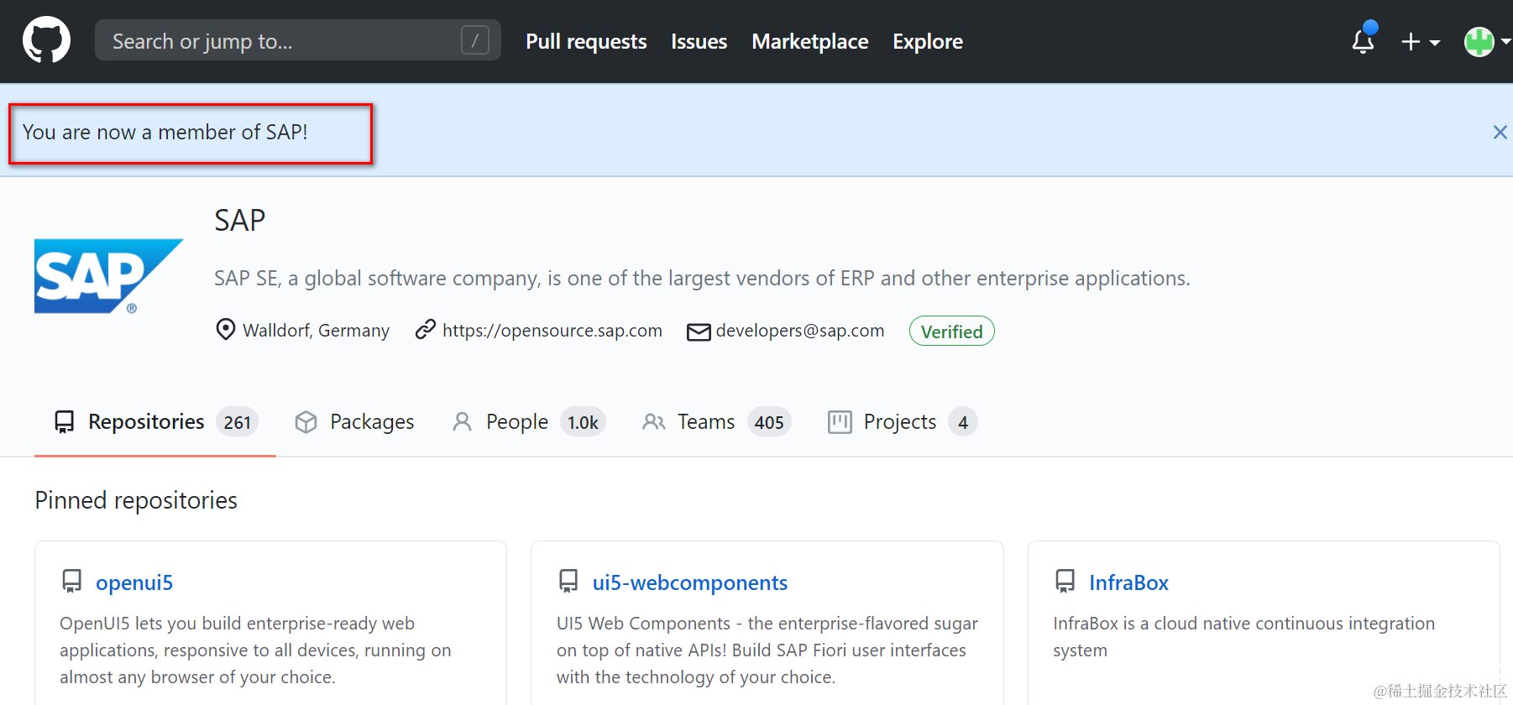Click the repo icon beside InfraBox

[x=1065, y=581]
